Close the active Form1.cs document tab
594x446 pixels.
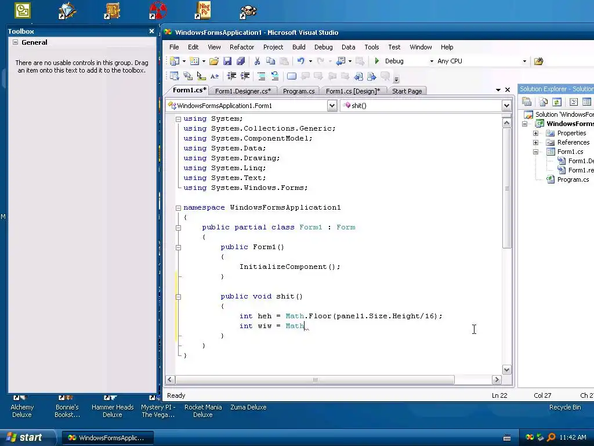tap(508, 90)
